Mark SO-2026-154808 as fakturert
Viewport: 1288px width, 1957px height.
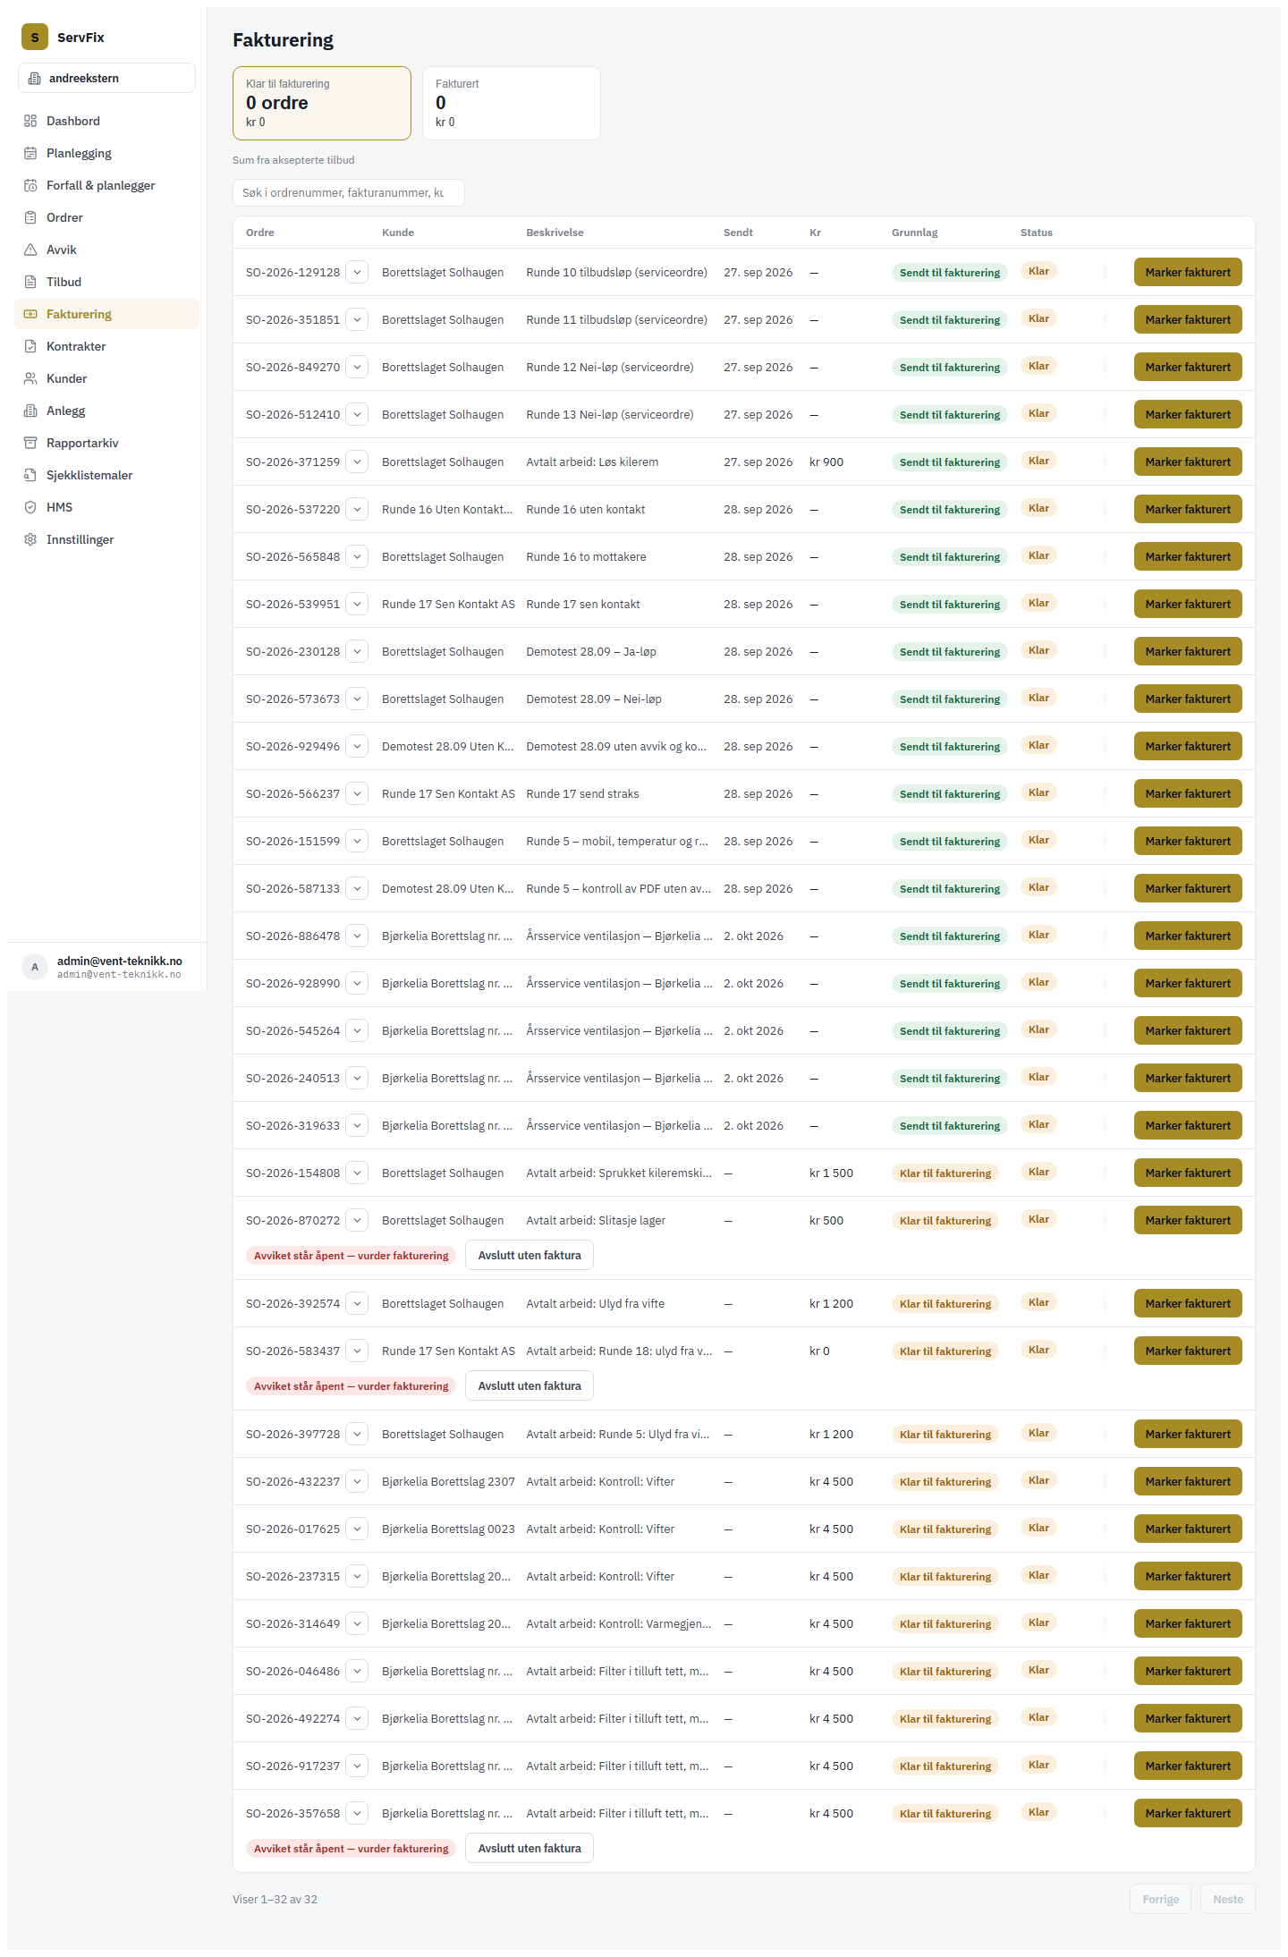[x=1188, y=1173]
